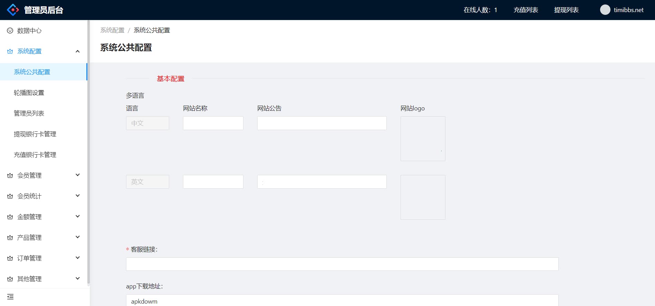The height and width of the screenshot is (306, 655).
Task: Collapse the 系统配置 menu section
Action: (x=78, y=51)
